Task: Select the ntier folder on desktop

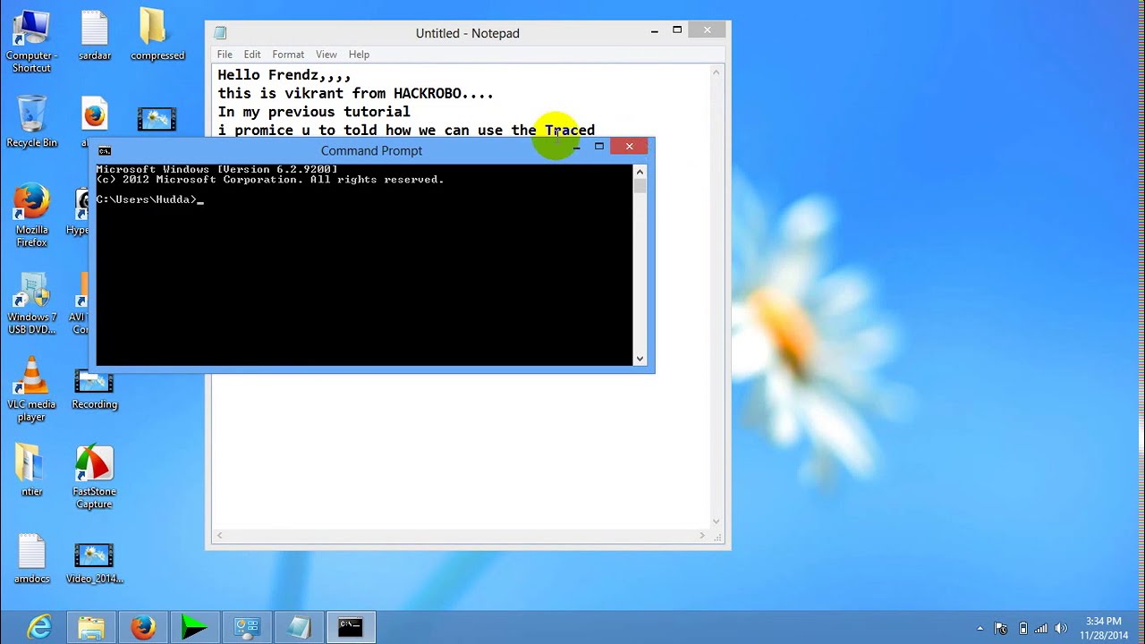Action: click(x=31, y=470)
